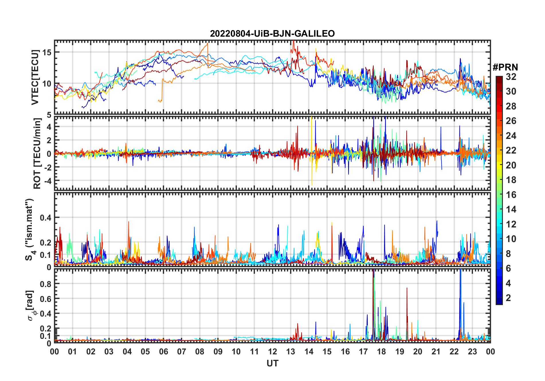Click the dark blue bottom of the PRN colorbar
The width and height of the screenshot is (545, 381).
click(x=499, y=301)
